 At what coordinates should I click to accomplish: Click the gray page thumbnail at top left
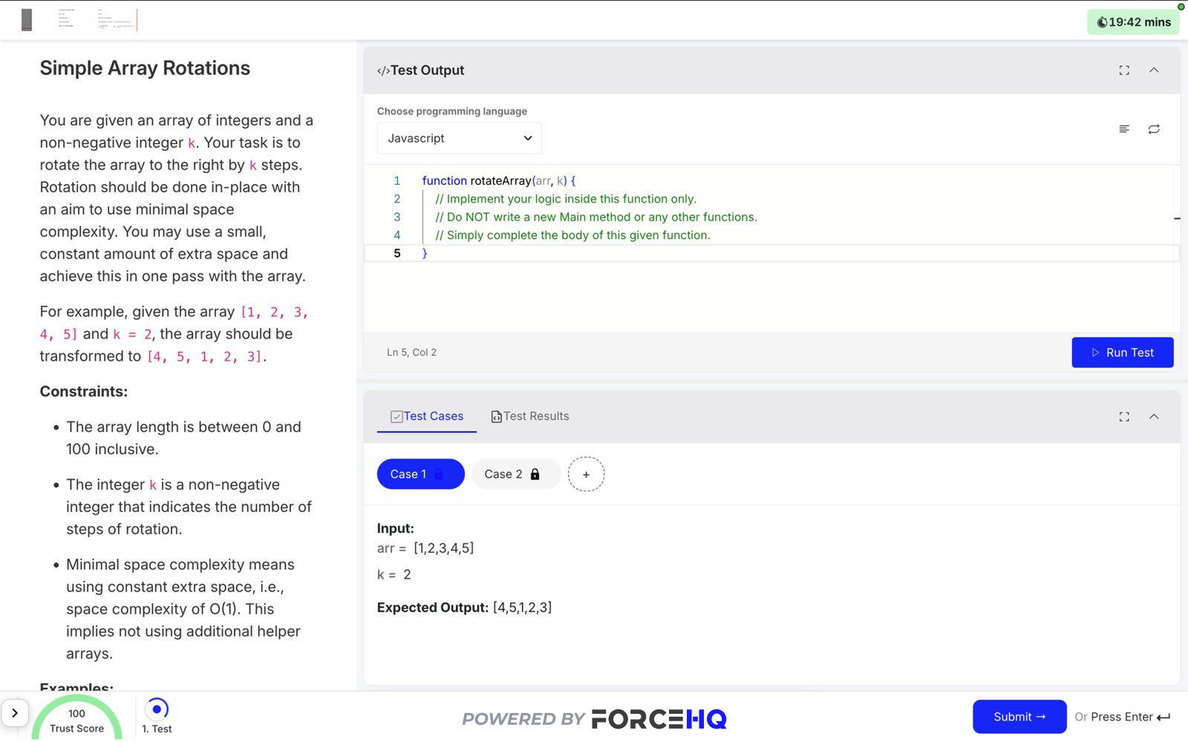click(27, 20)
